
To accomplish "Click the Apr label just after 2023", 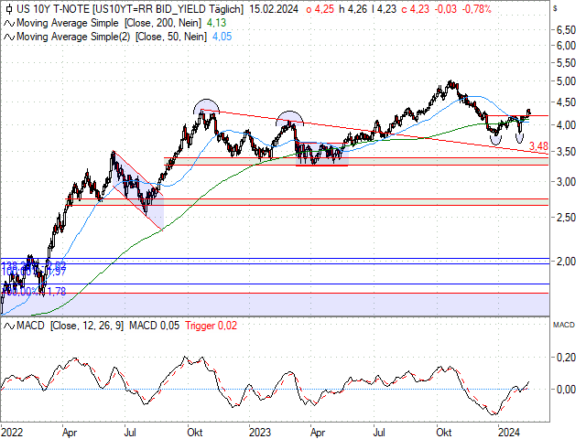I will (x=318, y=433).
